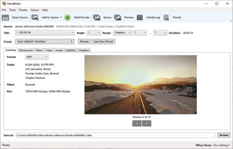
Task: Open the Tools menu
Action: point(13,10)
